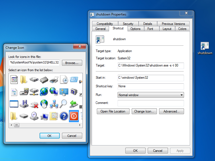Select the flat removable drive icon
The image size is (215, 161).
pyautogui.click(x=24, y=116)
